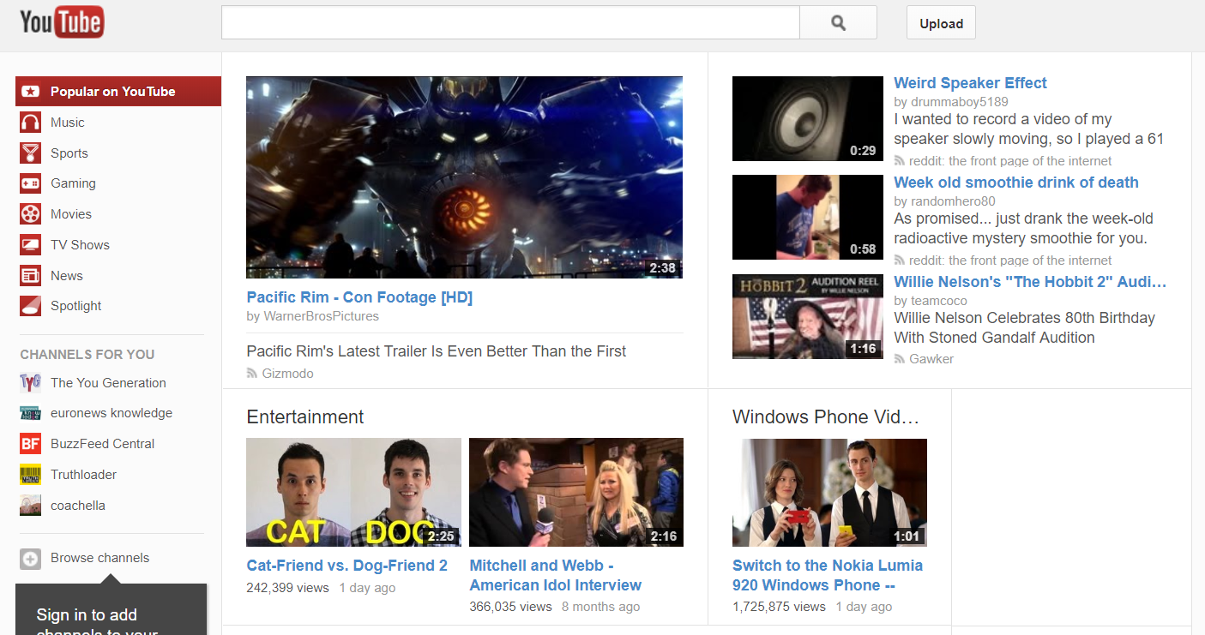Viewport: 1205px width, 635px height.
Task: Click the YouTube logo
Action: (62, 22)
